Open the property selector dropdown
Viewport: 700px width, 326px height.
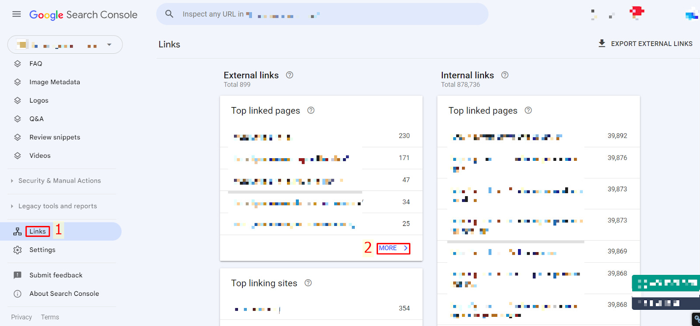(x=109, y=45)
